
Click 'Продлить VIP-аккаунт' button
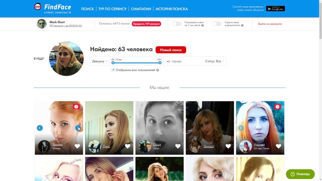tap(146, 24)
